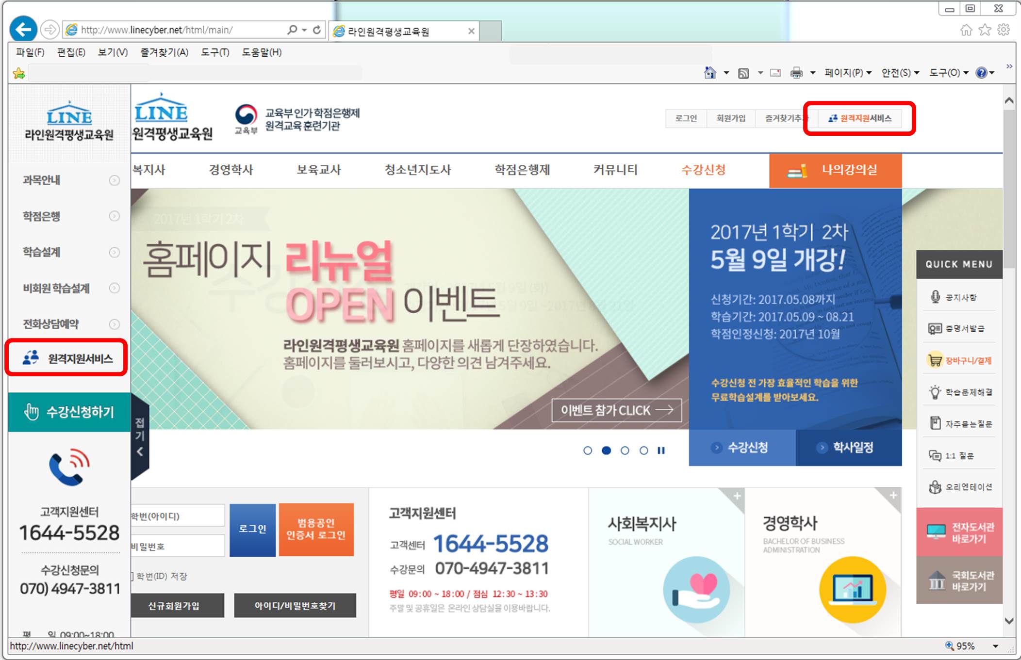The height and width of the screenshot is (660, 1021).
Task: Open 공지사항 microphone icon in Quick Menu
Action: [935, 297]
